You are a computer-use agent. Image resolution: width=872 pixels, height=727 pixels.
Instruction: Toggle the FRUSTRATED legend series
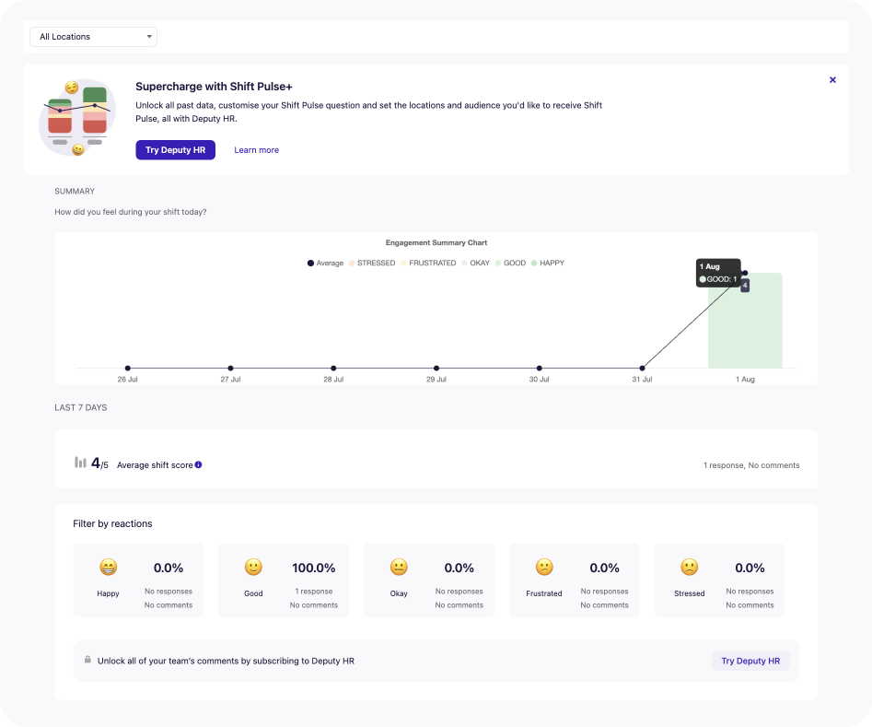(428, 263)
